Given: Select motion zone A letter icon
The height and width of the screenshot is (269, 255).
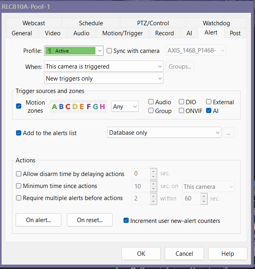Looking at the screenshot, I should click(55, 107).
